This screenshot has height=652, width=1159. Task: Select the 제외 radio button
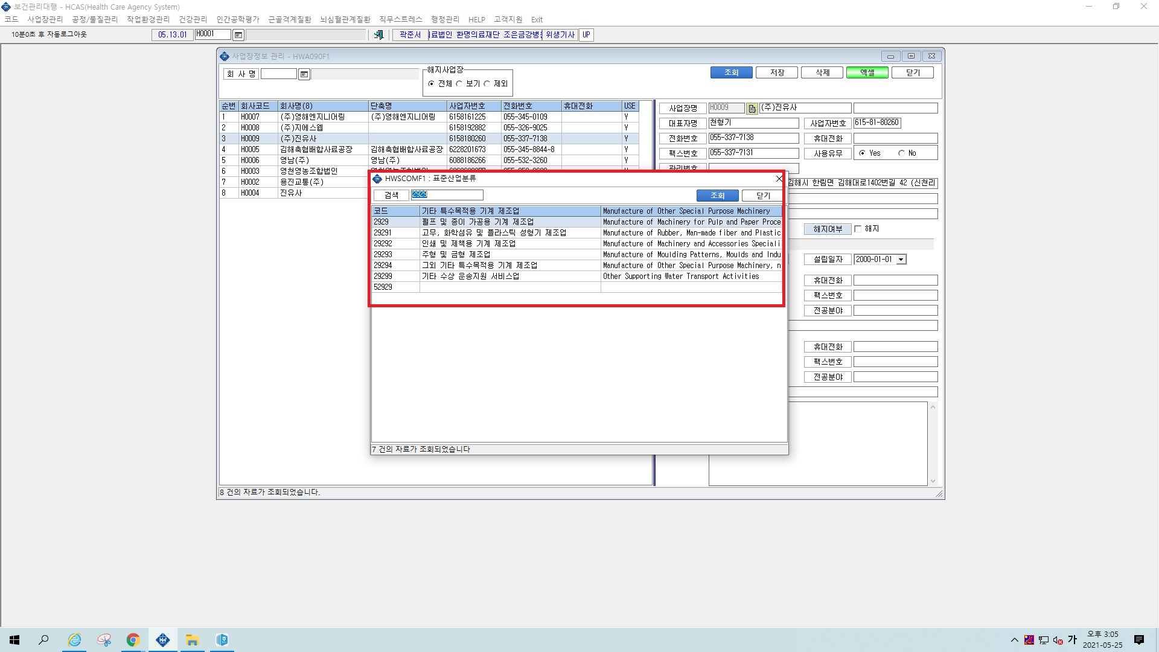[x=487, y=84]
